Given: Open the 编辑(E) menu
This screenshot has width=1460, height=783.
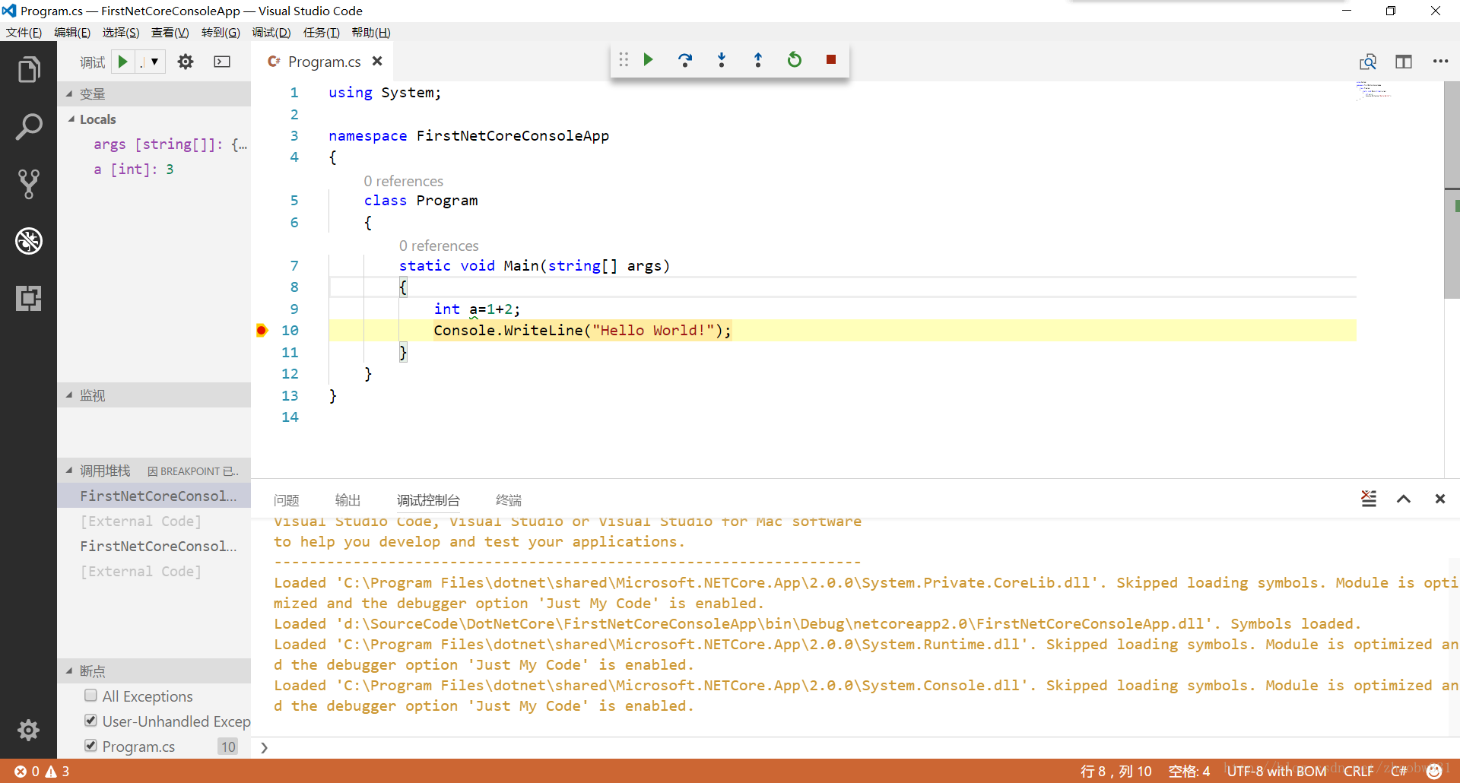Looking at the screenshot, I should point(72,32).
